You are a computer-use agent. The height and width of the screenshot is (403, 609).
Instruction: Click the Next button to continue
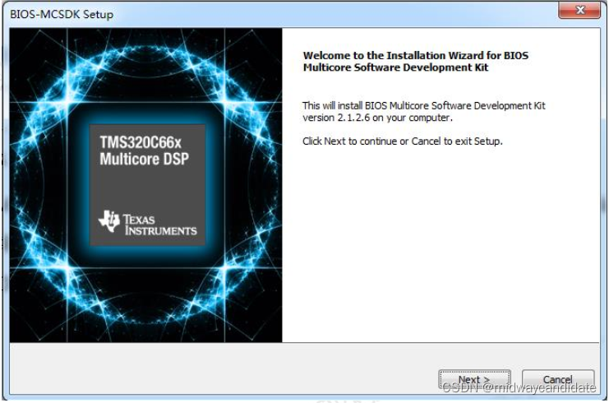tap(474, 380)
